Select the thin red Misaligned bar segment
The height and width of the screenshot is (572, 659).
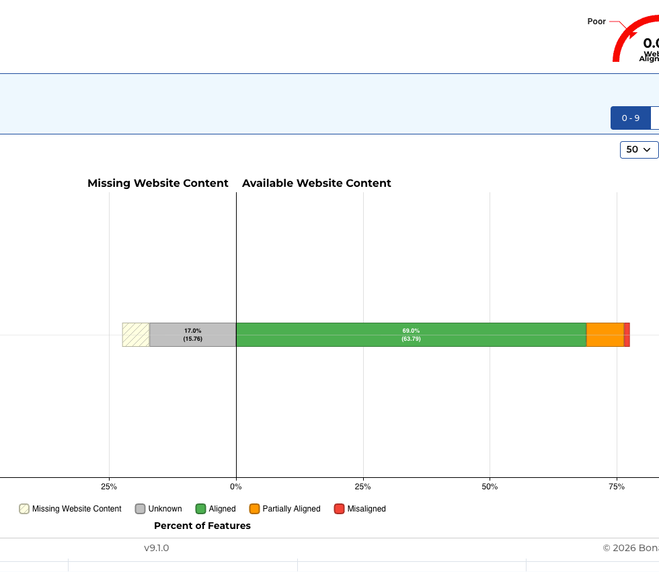point(627,335)
